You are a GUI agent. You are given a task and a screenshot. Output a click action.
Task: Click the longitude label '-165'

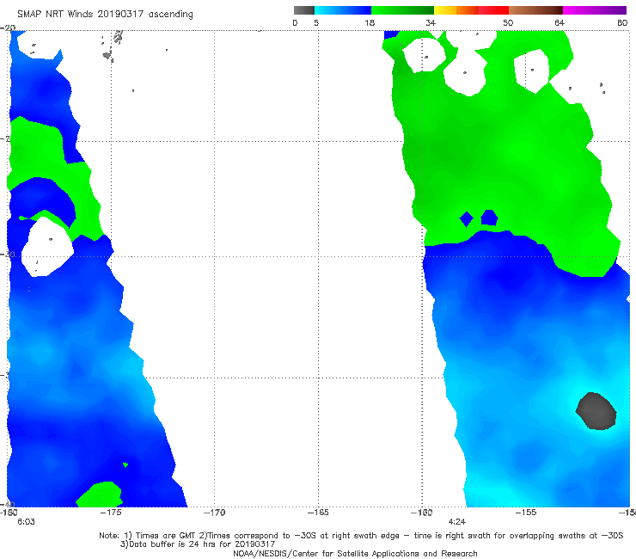(318, 513)
